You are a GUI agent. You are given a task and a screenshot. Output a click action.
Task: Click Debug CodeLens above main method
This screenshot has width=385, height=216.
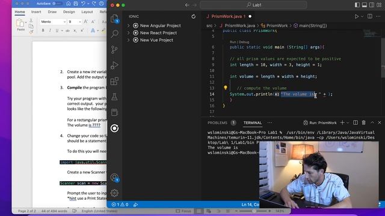244,42
